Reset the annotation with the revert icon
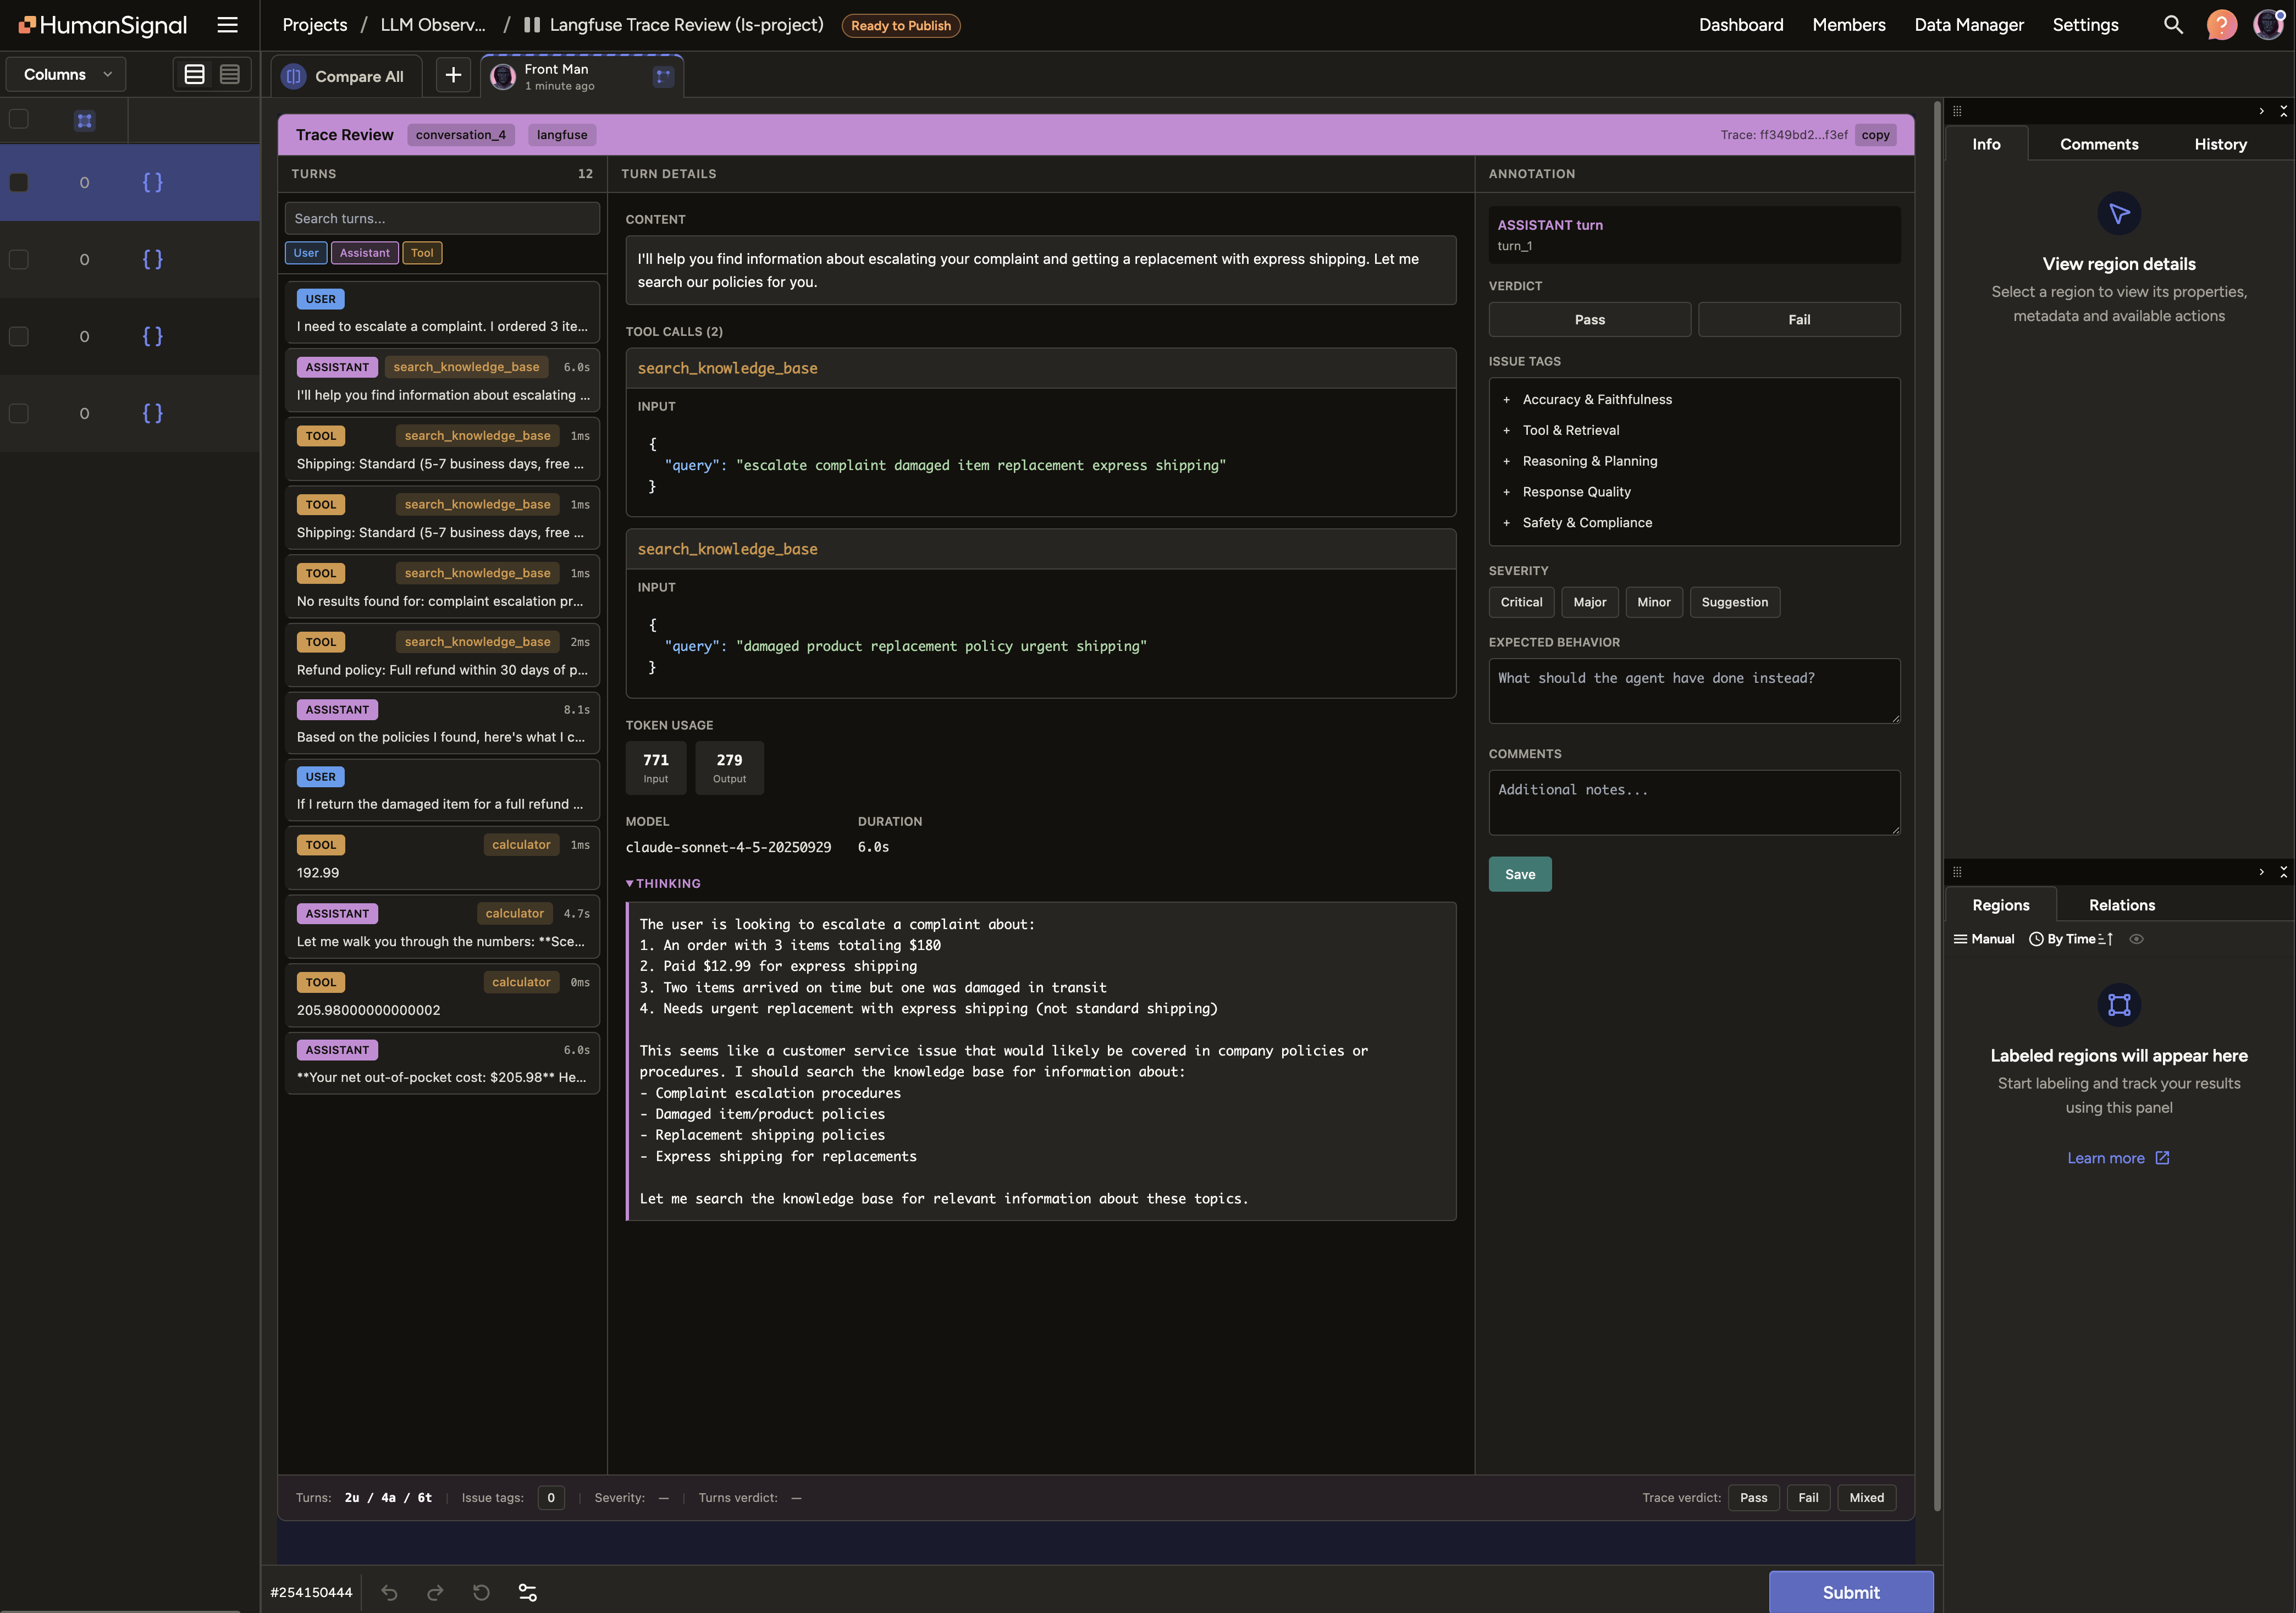The height and width of the screenshot is (1613, 2296). pyautogui.click(x=481, y=1592)
